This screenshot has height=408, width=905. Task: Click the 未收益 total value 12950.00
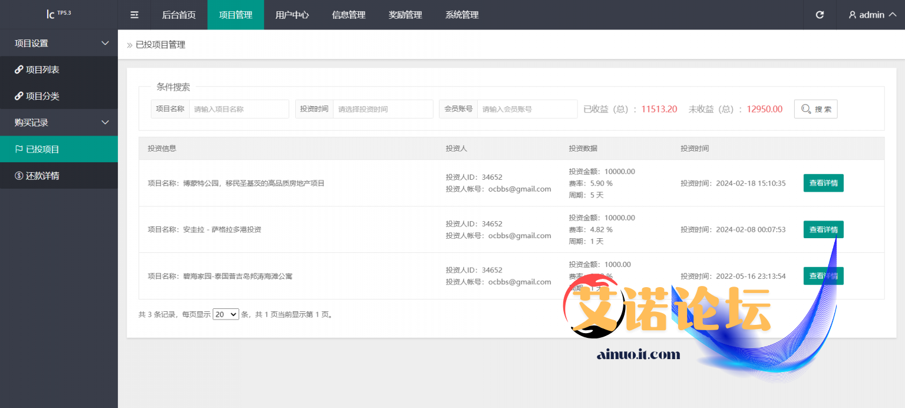tap(765, 109)
